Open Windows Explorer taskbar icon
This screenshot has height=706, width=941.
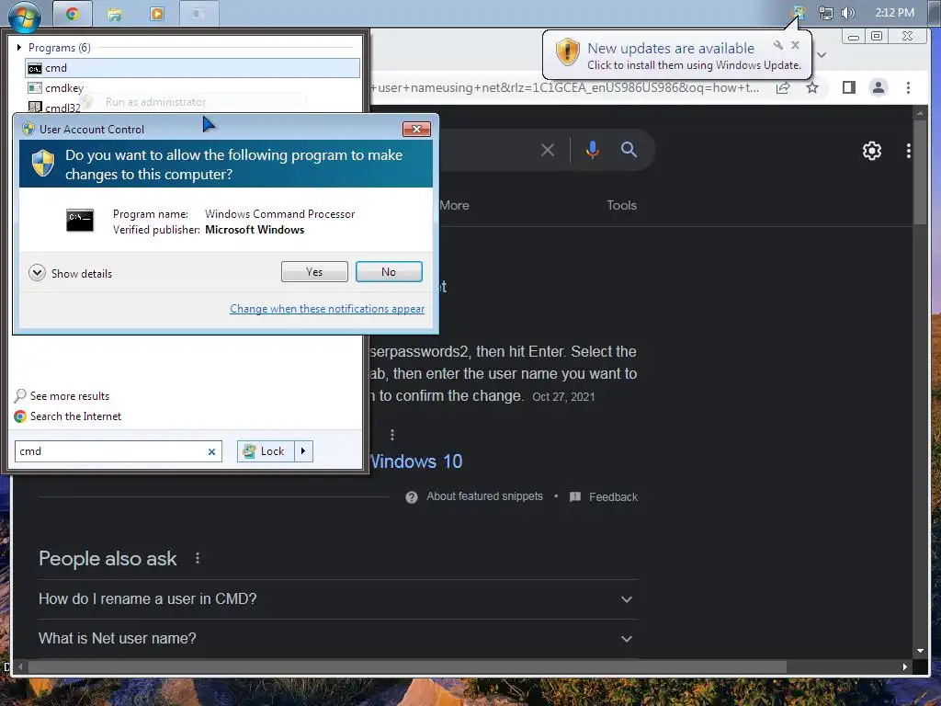[x=115, y=14]
